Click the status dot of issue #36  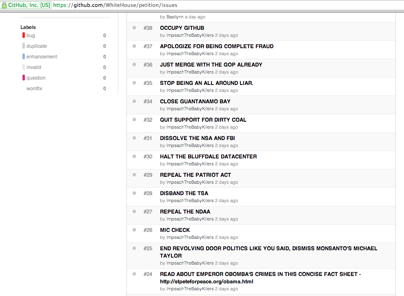tap(134, 65)
